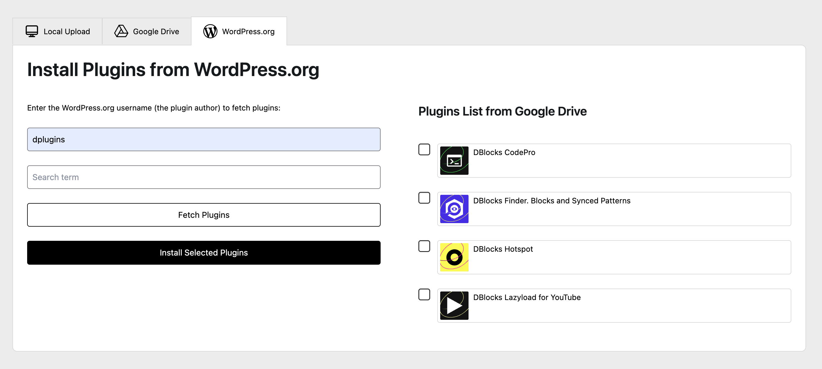
Task: Click the Search term input field
Action: point(204,177)
